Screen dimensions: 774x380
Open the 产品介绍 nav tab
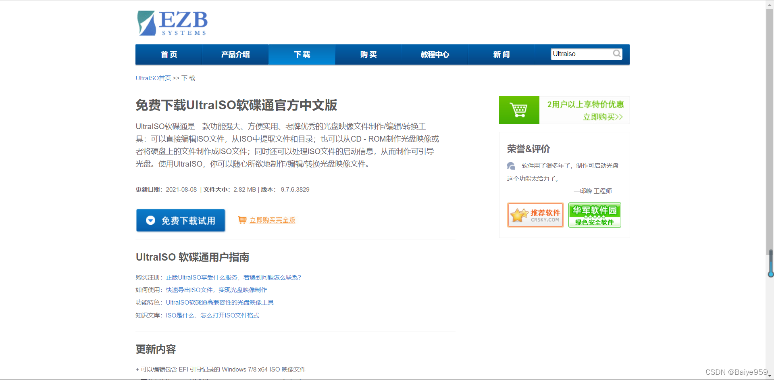click(x=235, y=54)
